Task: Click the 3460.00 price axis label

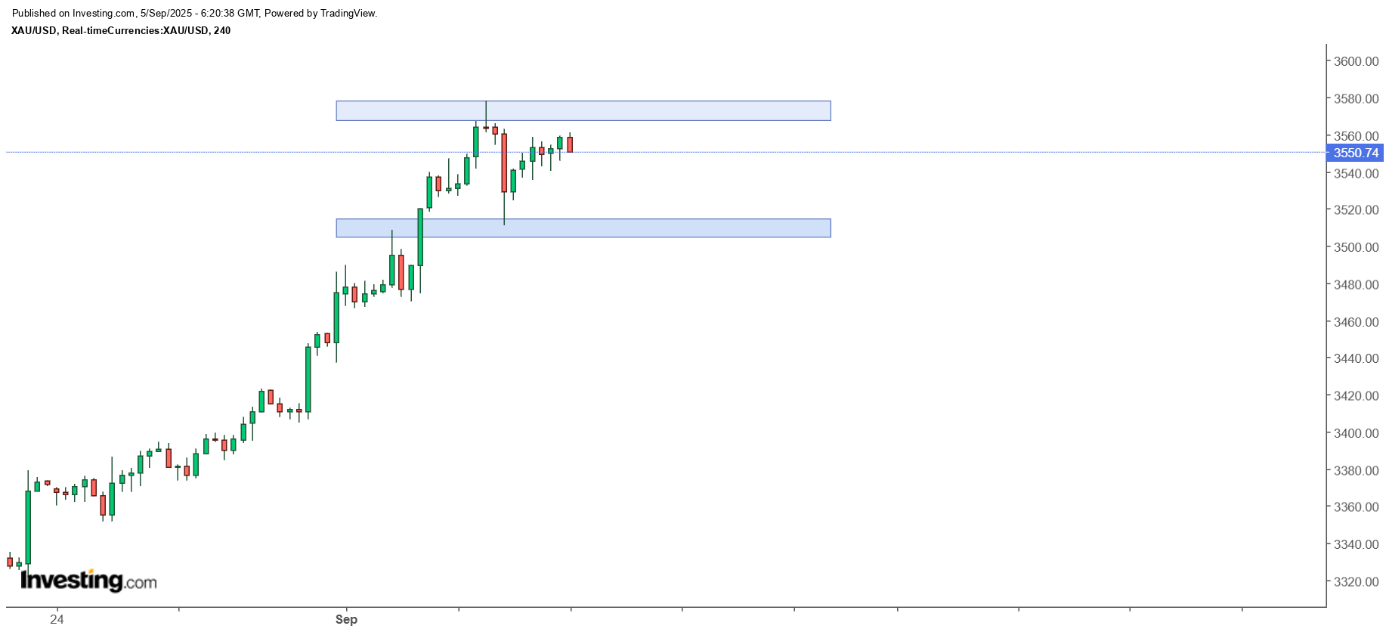Action: (x=1356, y=322)
